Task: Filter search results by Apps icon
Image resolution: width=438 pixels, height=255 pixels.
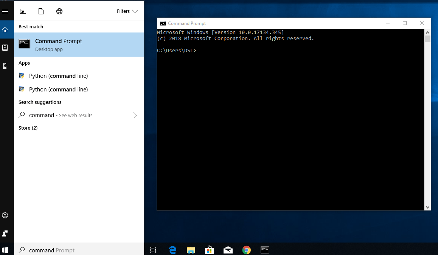Action: click(23, 11)
